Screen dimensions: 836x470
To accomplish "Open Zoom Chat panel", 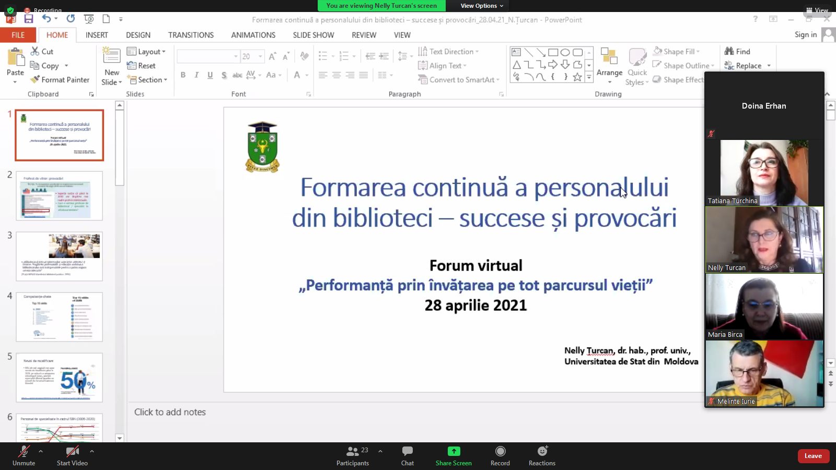I will coord(407,455).
